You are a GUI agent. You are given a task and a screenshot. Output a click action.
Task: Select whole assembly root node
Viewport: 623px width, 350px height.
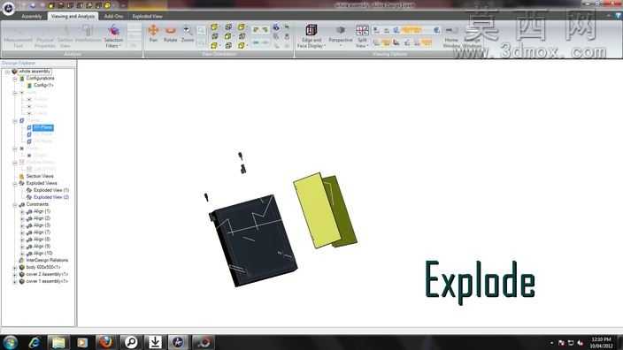(35, 72)
